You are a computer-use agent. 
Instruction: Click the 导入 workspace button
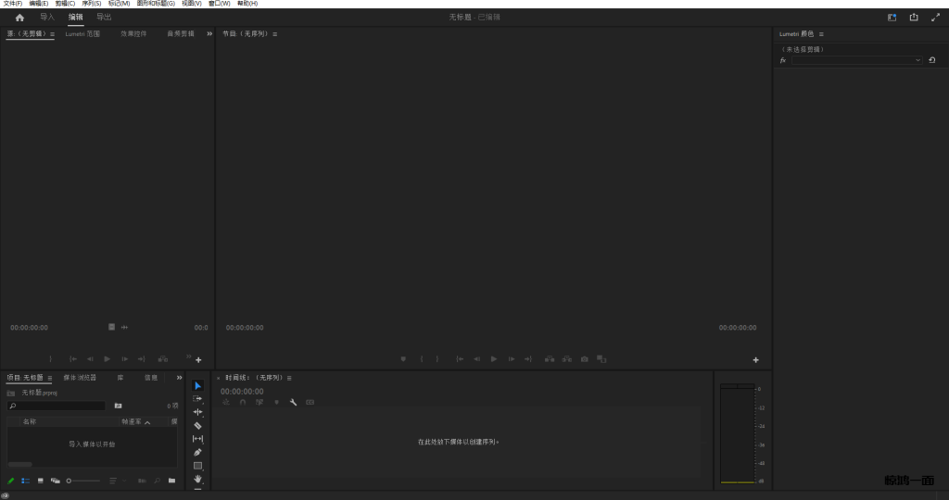(x=47, y=18)
